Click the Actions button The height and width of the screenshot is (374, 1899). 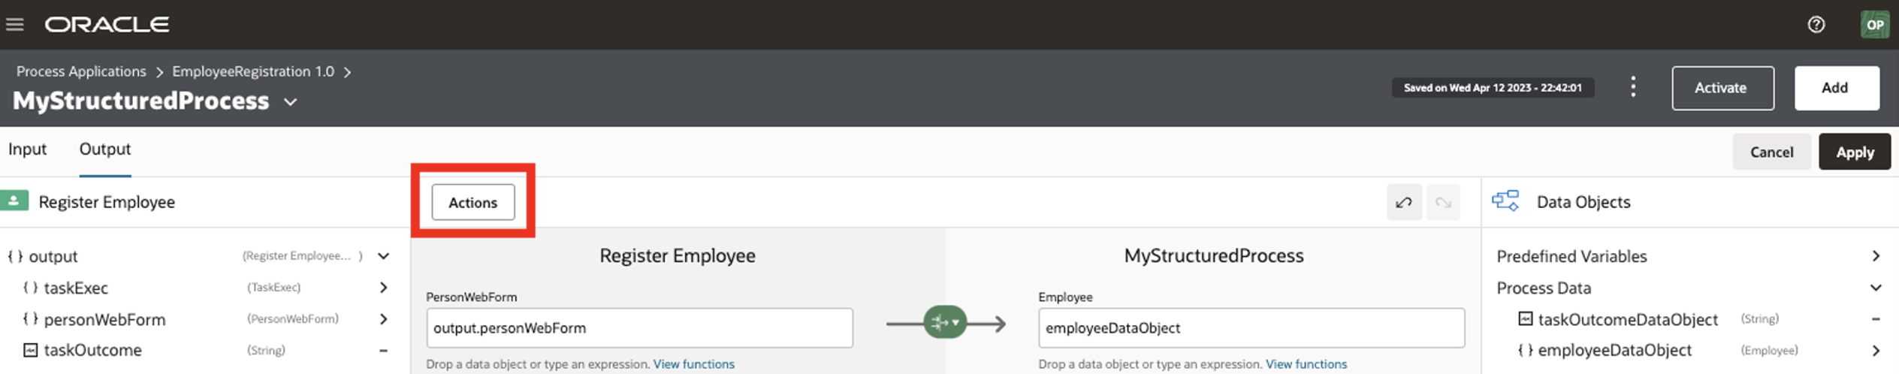472,202
